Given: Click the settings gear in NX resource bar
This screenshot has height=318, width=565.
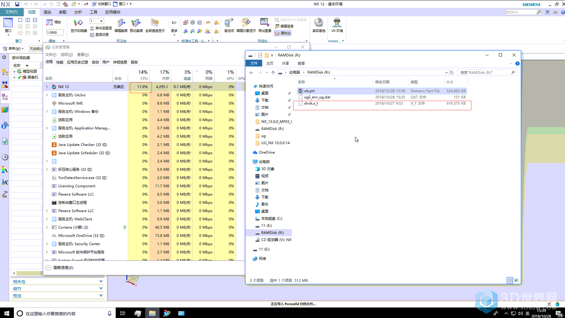Looking at the screenshot, I should point(4,58).
